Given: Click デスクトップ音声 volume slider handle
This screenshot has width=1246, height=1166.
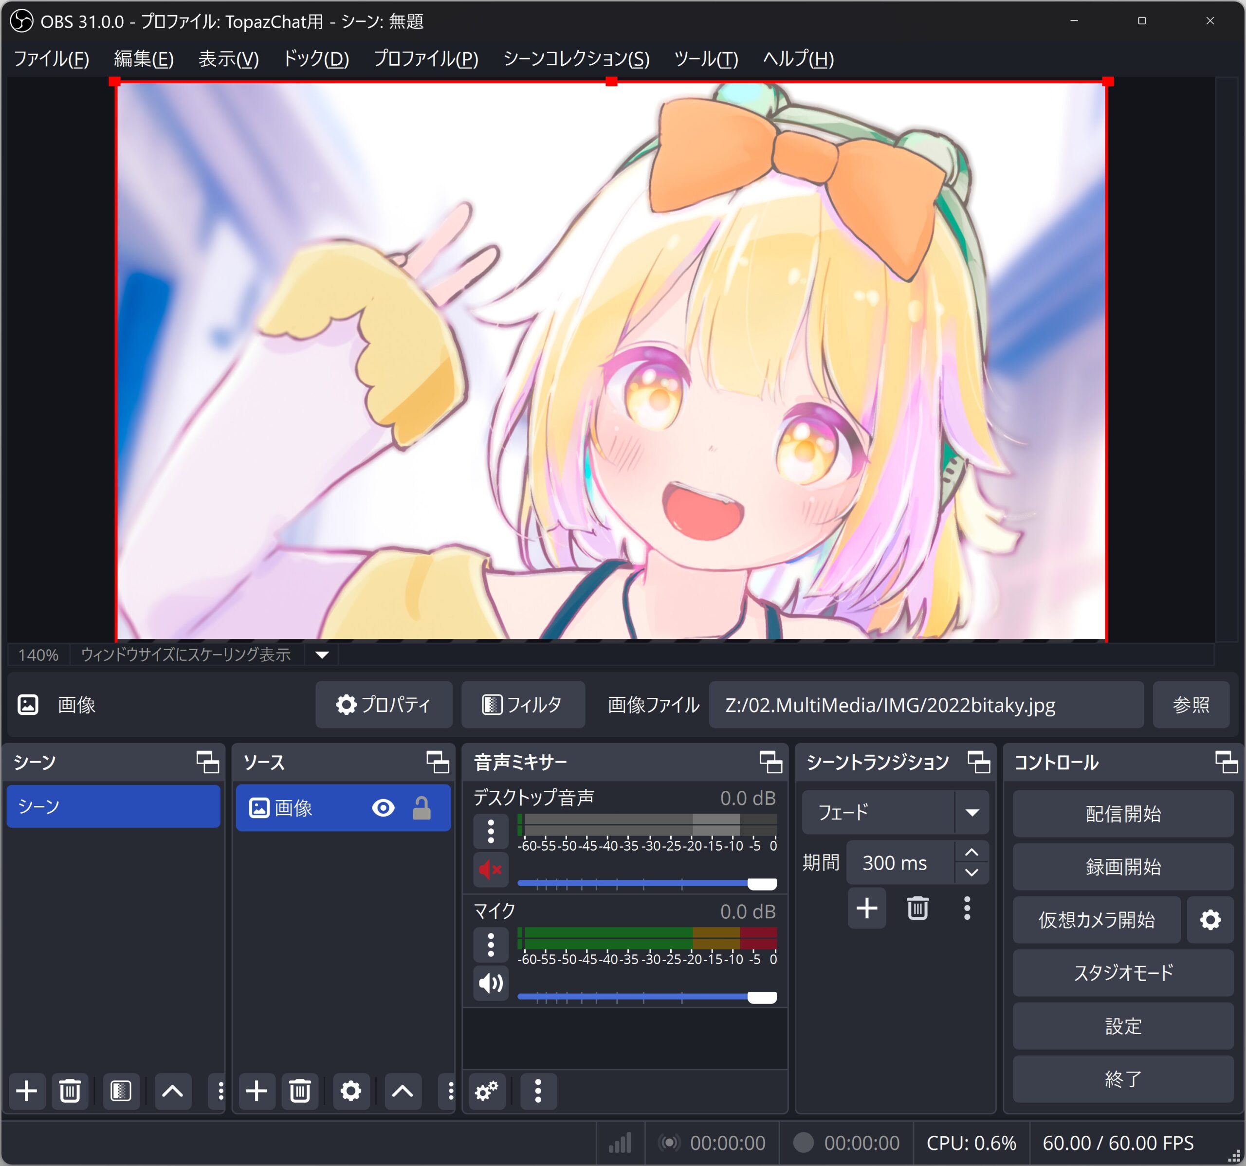Looking at the screenshot, I should [x=762, y=884].
